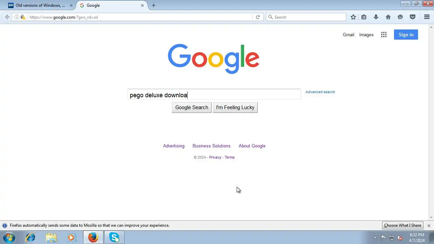The width and height of the screenshot is (434, 244).
Task: Open taskbar clock showing 8:32 PM
Action: click(x=417, y=238)
